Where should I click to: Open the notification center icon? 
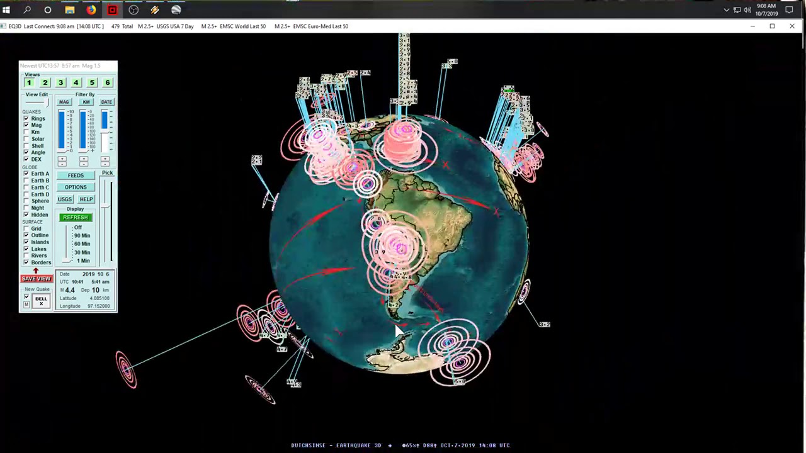[x=790, y=9]
